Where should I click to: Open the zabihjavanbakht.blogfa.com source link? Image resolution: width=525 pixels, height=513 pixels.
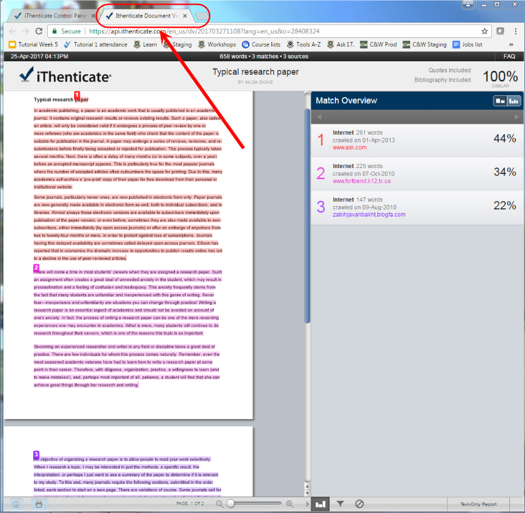(369, 214)
